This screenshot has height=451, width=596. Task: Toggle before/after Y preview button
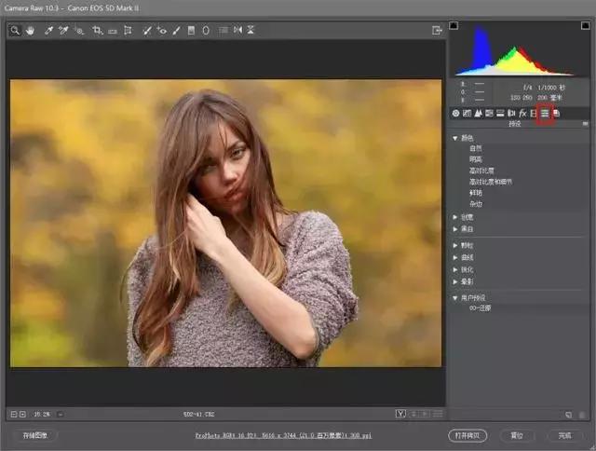pyautogui.click(x=400, y=414)
